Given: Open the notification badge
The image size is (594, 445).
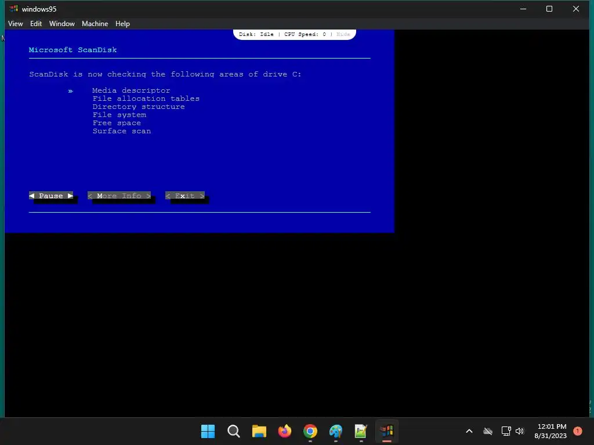Looking at the screenshot, I should [578, 431].
